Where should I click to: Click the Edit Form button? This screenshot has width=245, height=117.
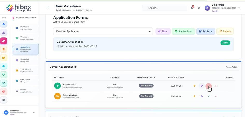(x=206, y=31)
